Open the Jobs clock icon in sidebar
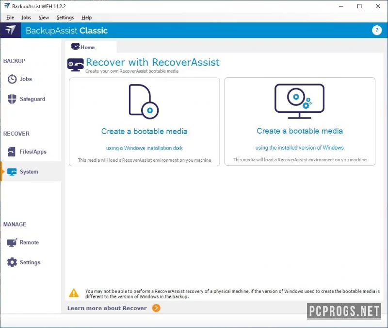The image size is (388, 328). point(12,79)
